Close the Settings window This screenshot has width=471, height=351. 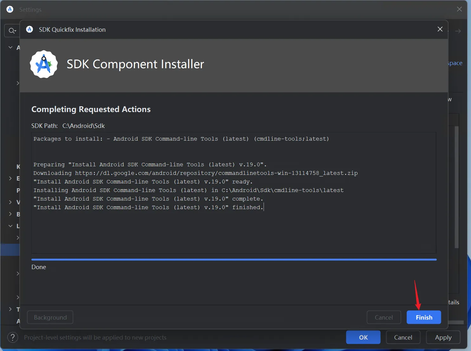click(459, 9)
